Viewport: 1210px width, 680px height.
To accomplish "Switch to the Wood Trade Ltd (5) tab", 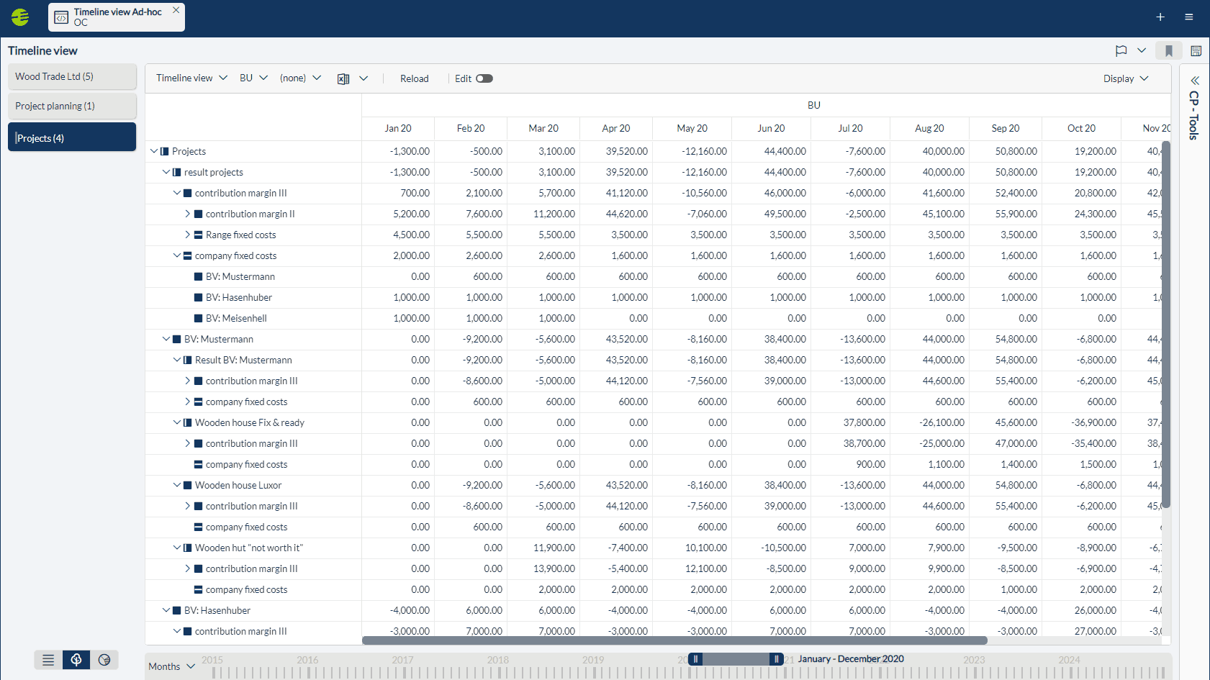I will [x=72, y=76].
